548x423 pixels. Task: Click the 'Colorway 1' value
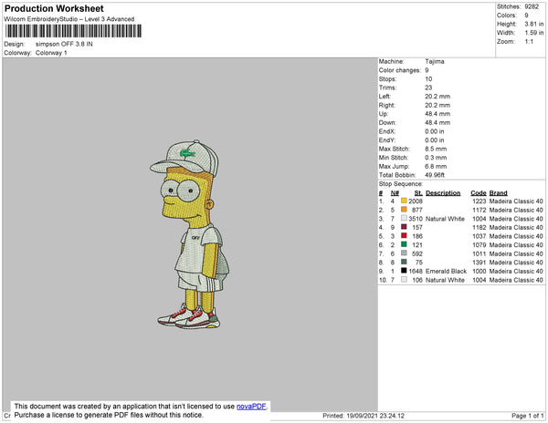51,53
